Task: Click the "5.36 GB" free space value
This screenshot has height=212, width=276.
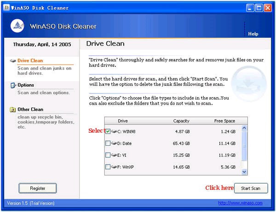Action: [x=228, y=167]
